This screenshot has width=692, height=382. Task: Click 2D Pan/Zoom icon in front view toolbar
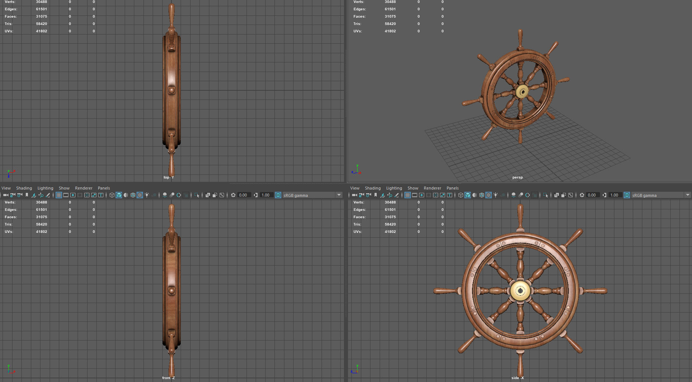(x=41, y=195)
